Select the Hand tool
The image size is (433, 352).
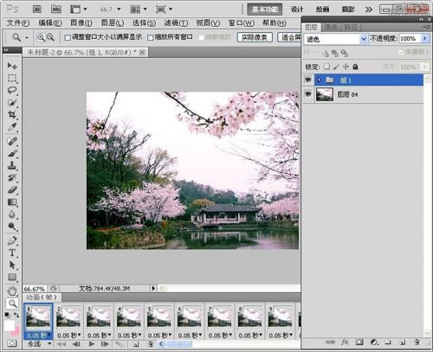[12, 291]
